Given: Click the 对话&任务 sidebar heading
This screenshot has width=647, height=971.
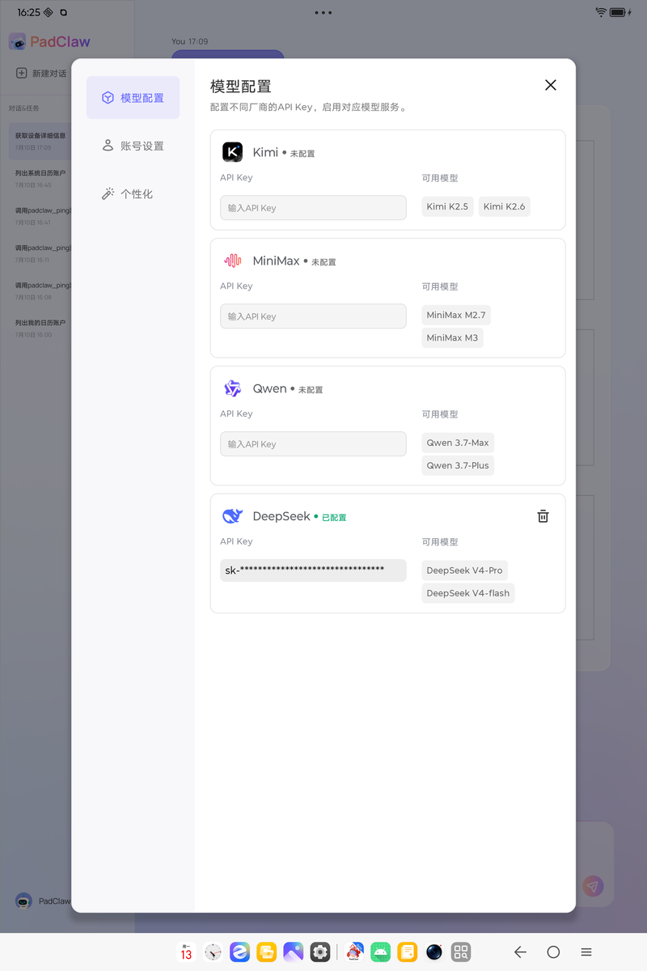Looking at the screenshot, I should click(24, 108).
